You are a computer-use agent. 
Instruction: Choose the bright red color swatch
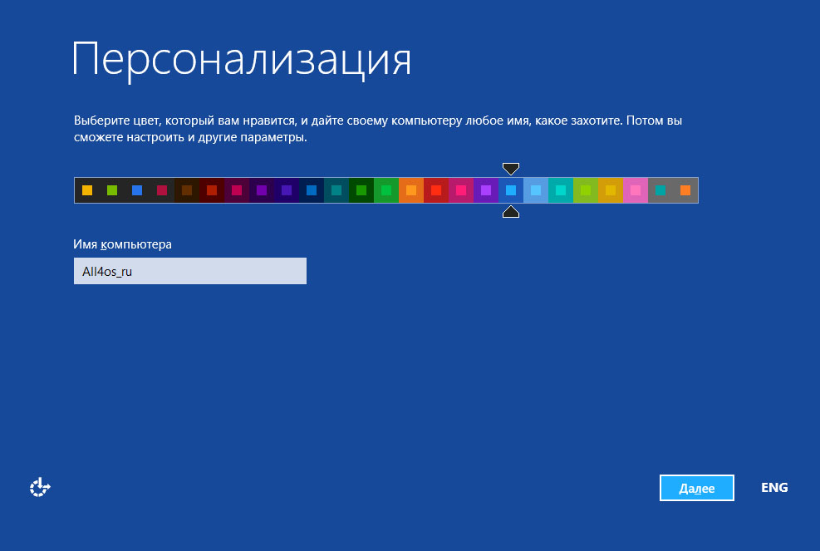tap(436, 190)
